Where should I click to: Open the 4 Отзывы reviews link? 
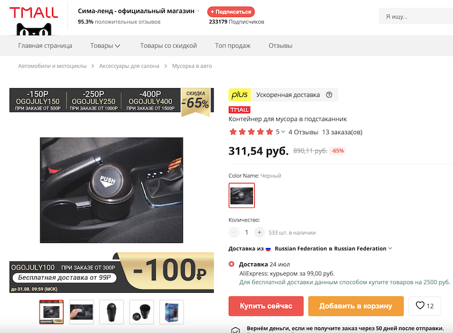point(304,132)
